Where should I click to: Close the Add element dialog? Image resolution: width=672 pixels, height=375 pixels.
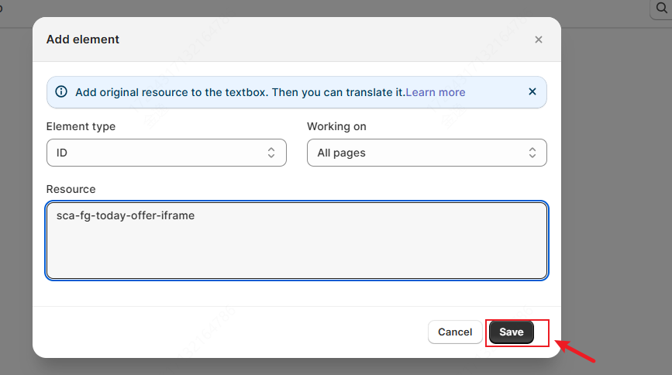point(539,40)
